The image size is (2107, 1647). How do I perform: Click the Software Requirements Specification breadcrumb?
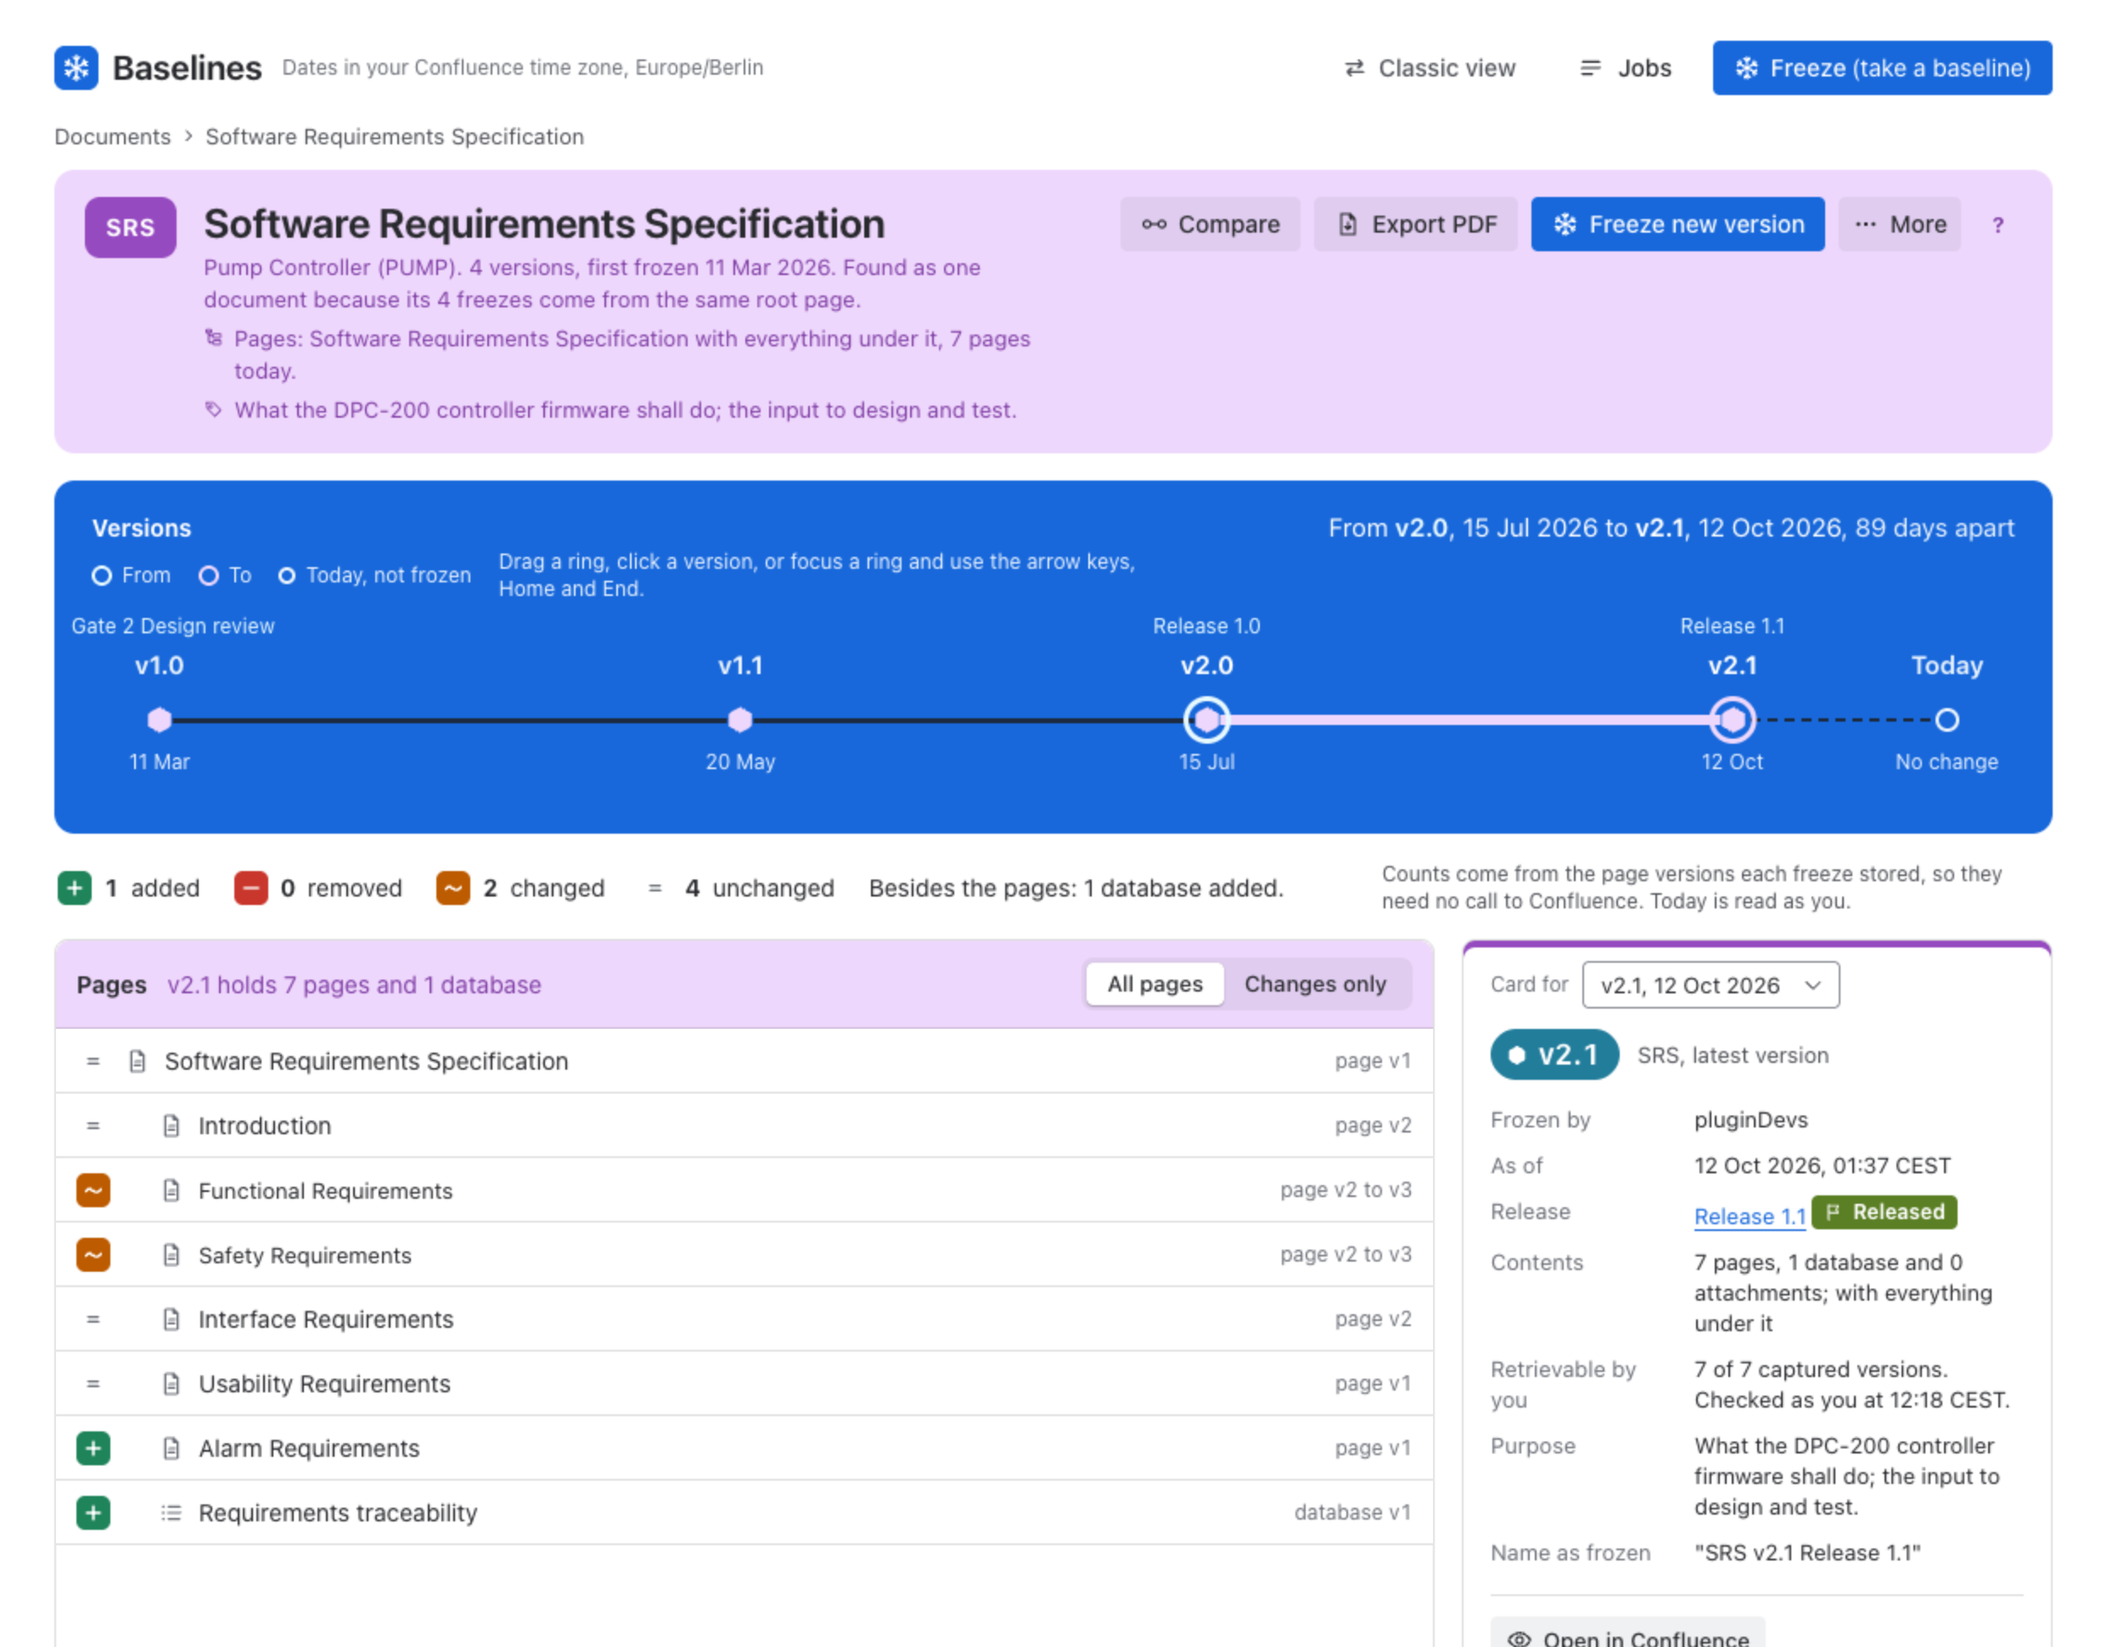pyautogui.click(x=395, y=136)
